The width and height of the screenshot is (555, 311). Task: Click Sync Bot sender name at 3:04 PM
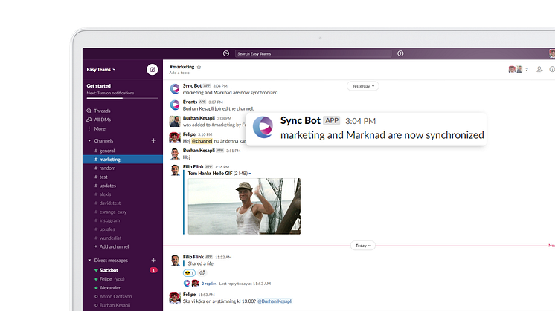[x=192, y=86]
